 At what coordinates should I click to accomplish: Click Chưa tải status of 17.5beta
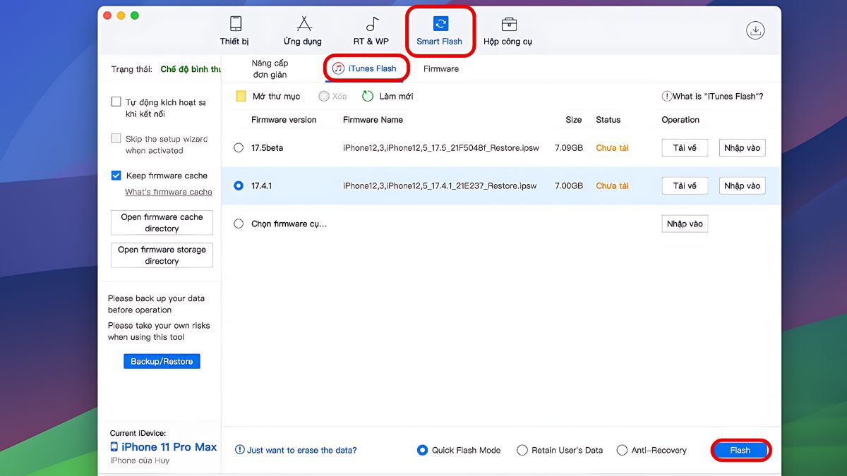point(612,148)
